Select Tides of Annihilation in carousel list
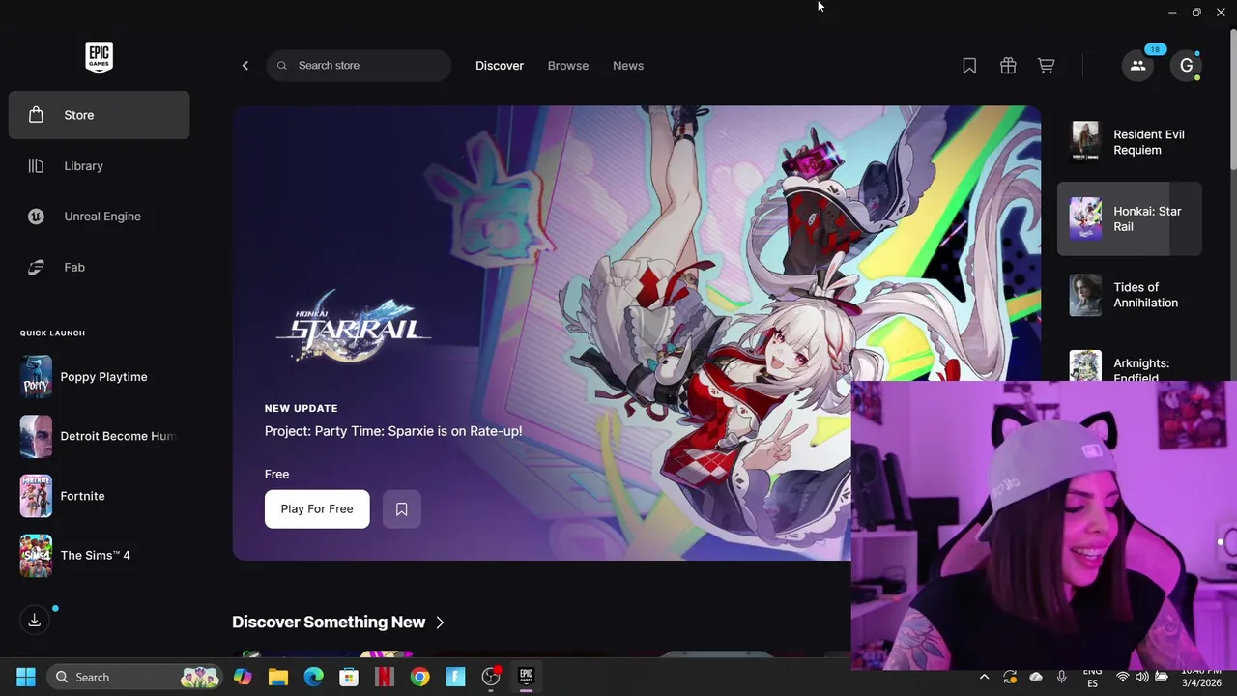Viewport: 1237px width, 696px height. pyautogui.click(x=1130, y=295)
